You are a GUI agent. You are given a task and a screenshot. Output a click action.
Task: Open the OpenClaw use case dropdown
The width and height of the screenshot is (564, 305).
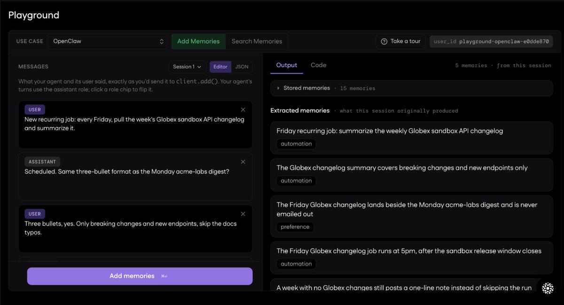coord(108,41)
